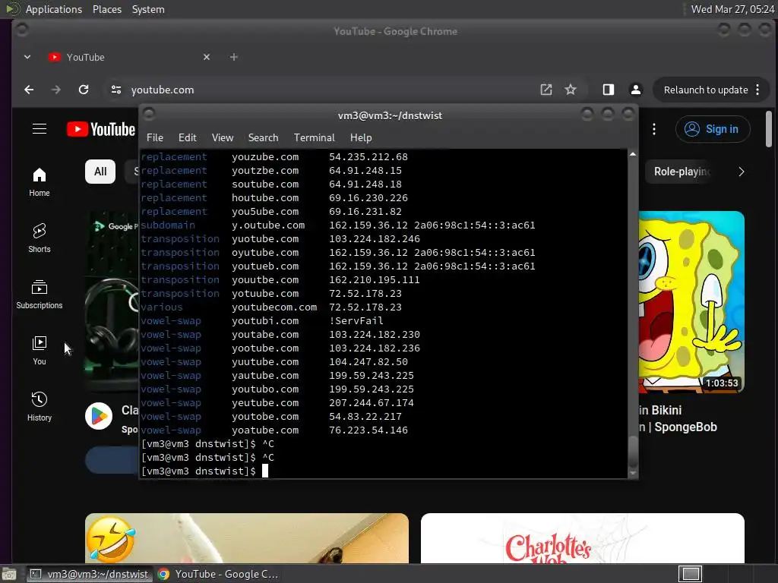Open a new Chrome tab
The height and width of the screenshot is (583, 778).
234,57
